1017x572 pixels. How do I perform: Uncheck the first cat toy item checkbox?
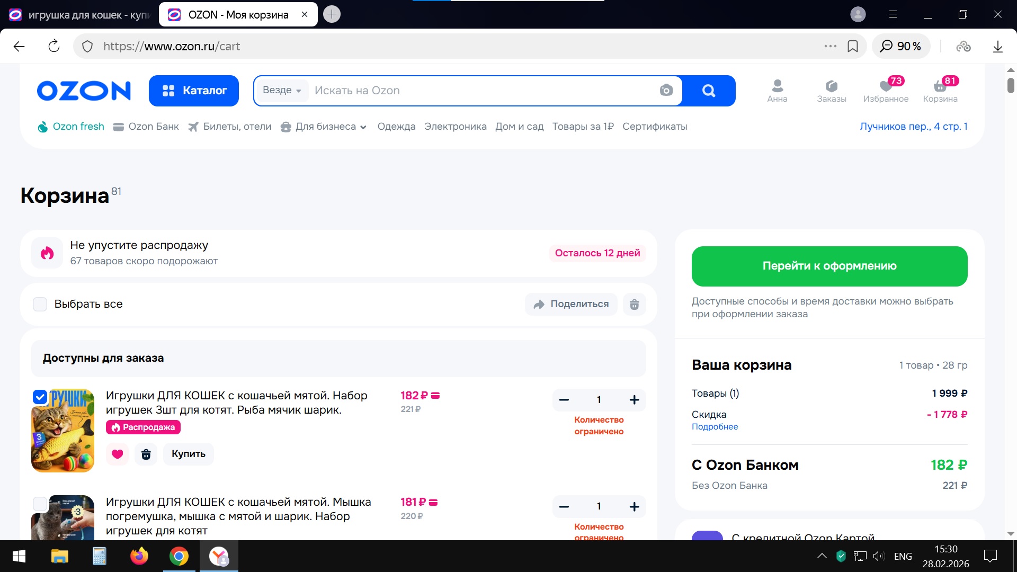pos(40,397)
